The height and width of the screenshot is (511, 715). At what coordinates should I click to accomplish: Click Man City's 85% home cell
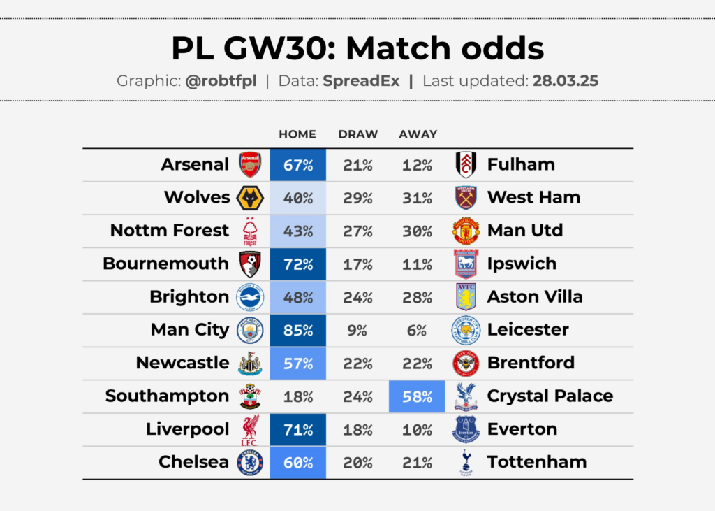[297, 330]
